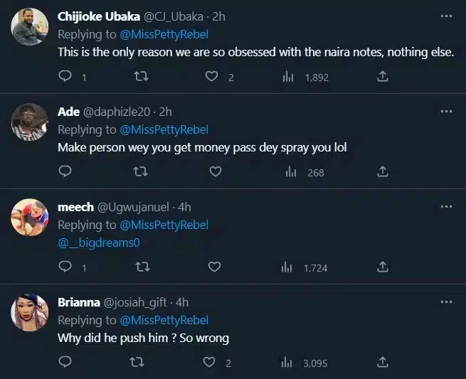Viewport: 466px width, 379px height.
Task: Open Ade's profile avatar
Action: tap(30, 121)
